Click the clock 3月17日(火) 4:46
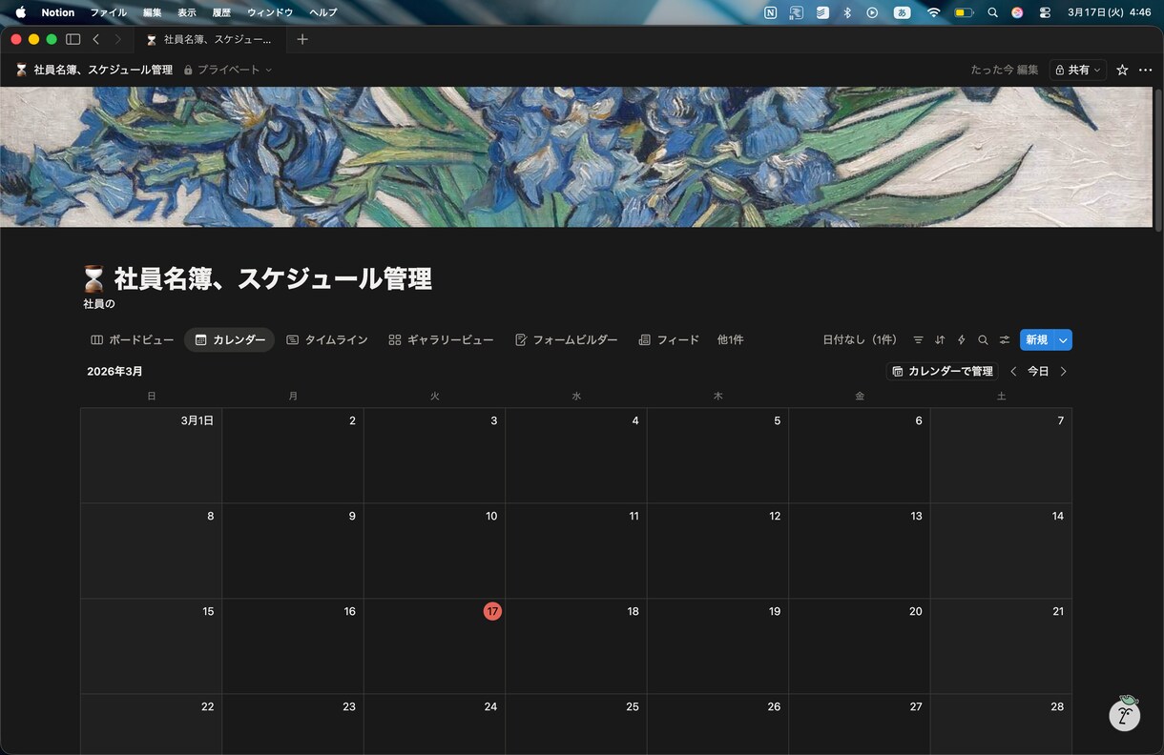This screenshot has width=1164, height=755. click(1110, 12)
